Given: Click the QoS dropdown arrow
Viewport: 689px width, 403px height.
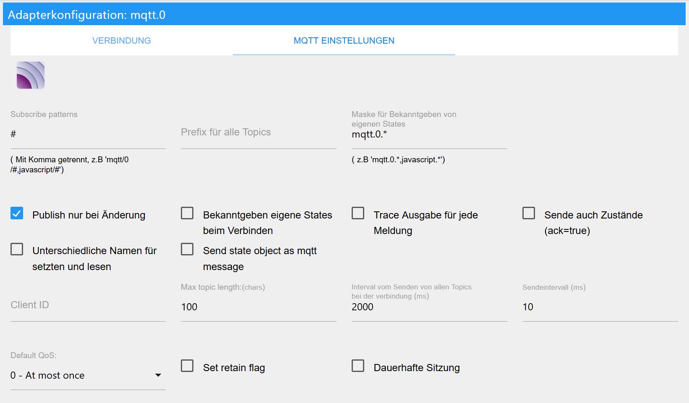Looking at the screenshot, I should (158, 375).
